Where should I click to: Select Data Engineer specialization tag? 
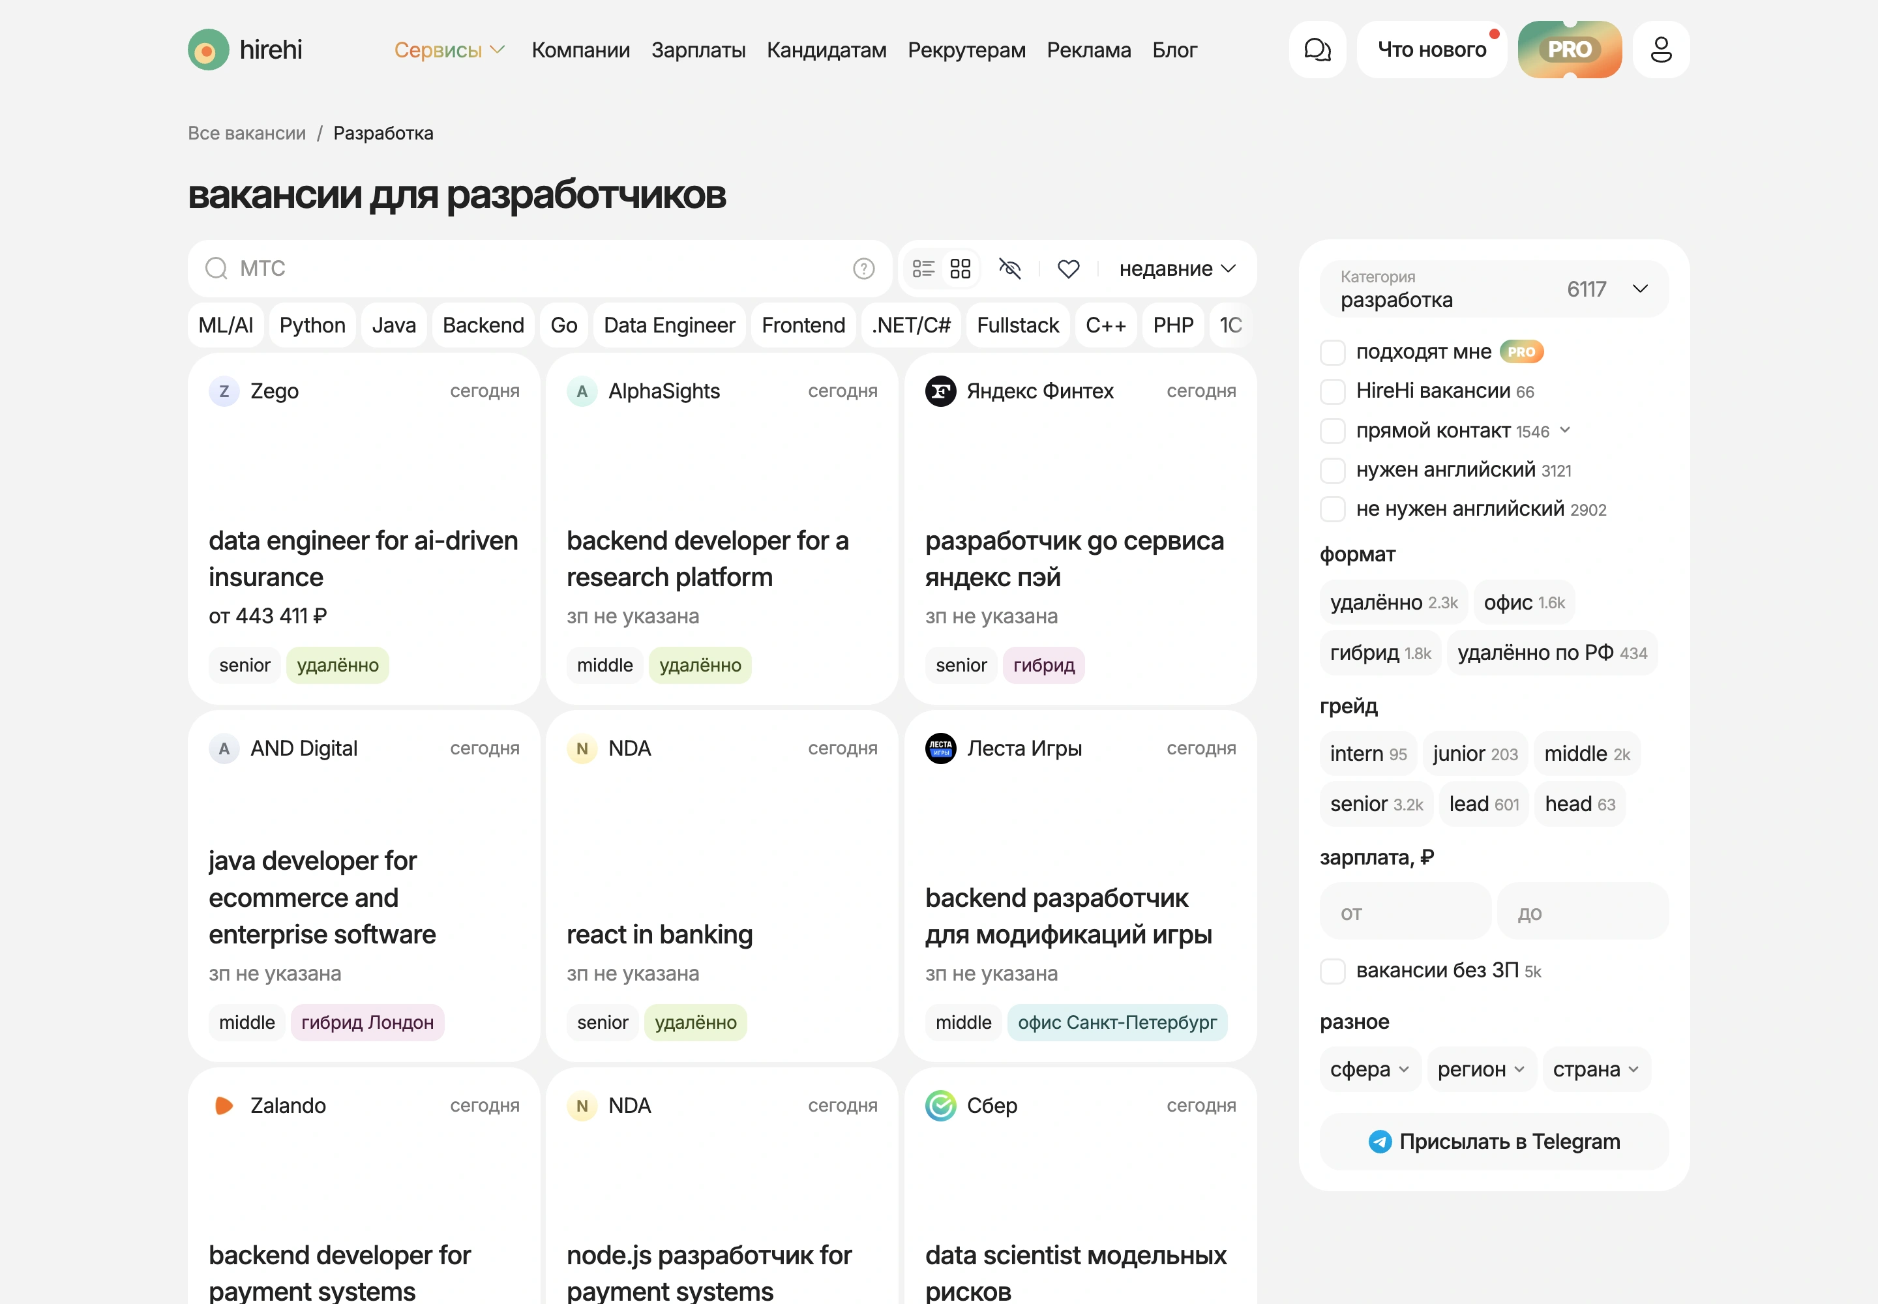point(669,325)
